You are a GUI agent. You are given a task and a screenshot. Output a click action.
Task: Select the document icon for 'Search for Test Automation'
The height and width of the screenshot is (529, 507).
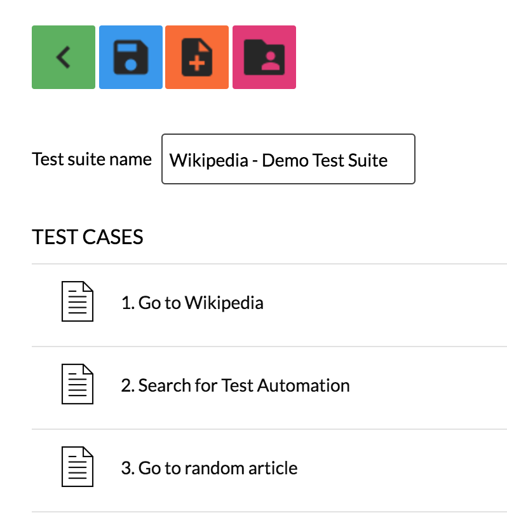[x=79, y=385]
